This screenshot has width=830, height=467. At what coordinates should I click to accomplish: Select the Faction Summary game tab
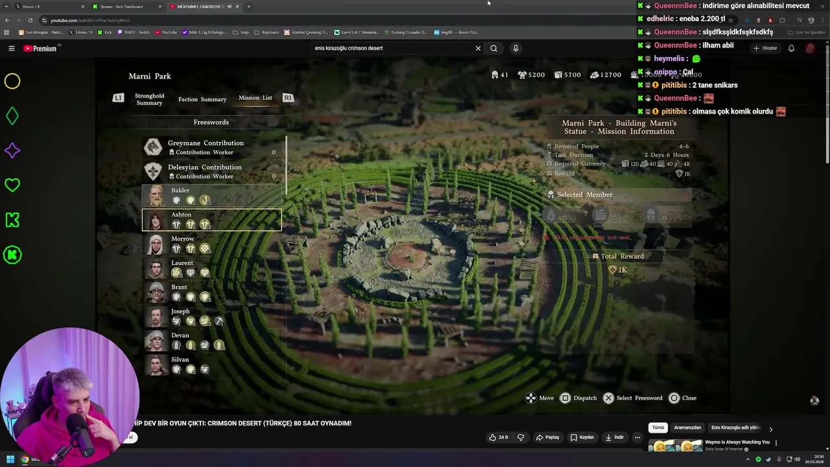click(x=202, y=99)
